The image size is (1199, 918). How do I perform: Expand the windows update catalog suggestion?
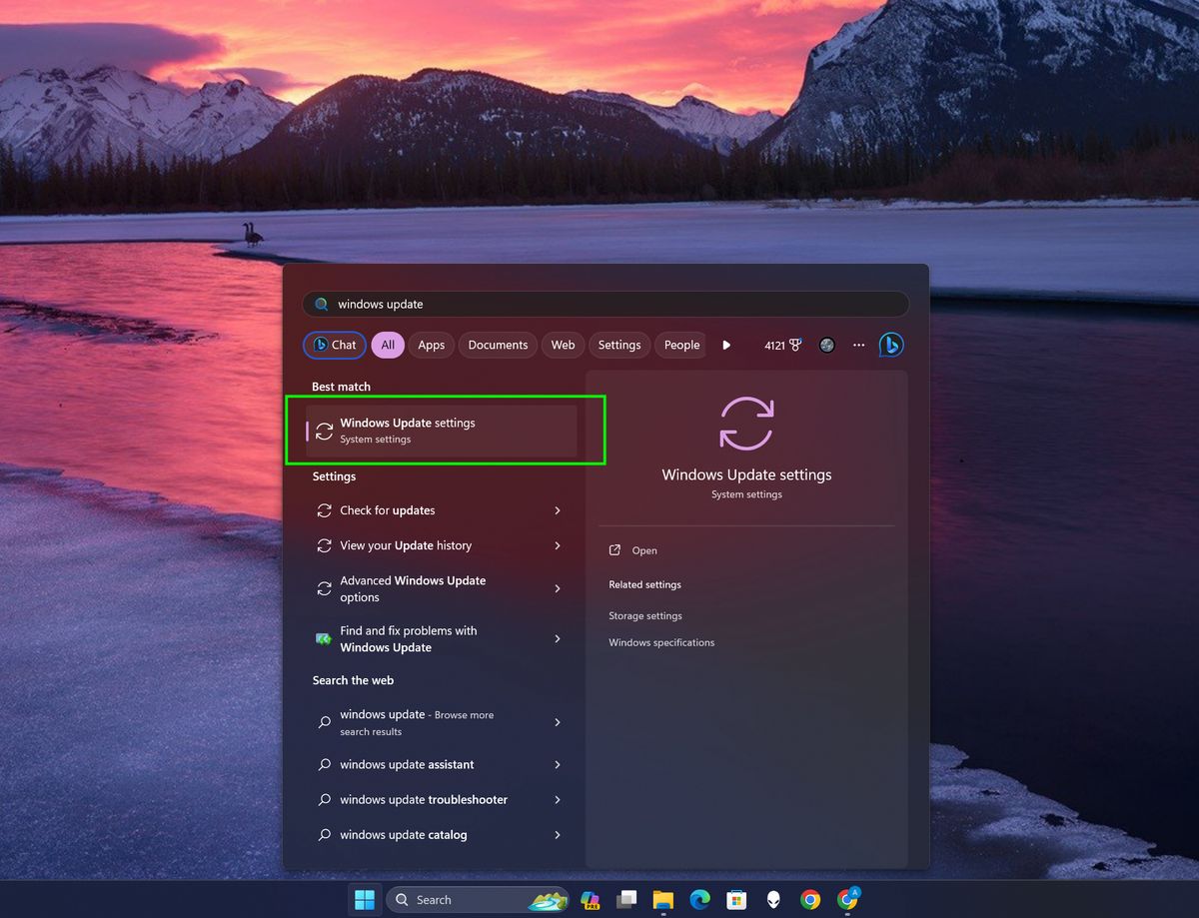point(558,834)
